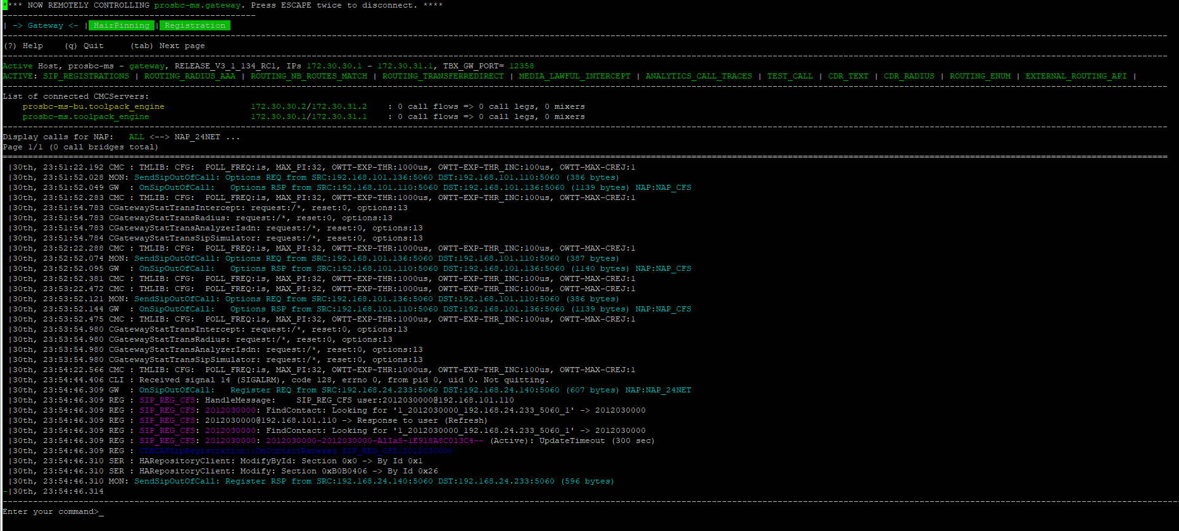The height and width of the screenshot is (531, 1179).
Task: Click the prosbc-ms.toolpack_engine server entry
Action: coord(85,116)
